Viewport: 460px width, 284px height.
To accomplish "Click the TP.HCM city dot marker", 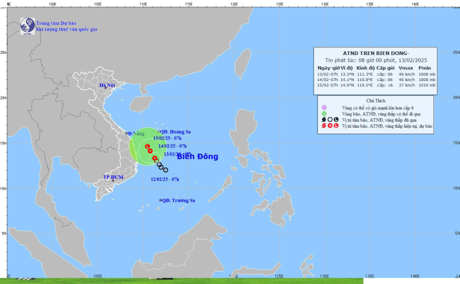I will pos(113,180).
